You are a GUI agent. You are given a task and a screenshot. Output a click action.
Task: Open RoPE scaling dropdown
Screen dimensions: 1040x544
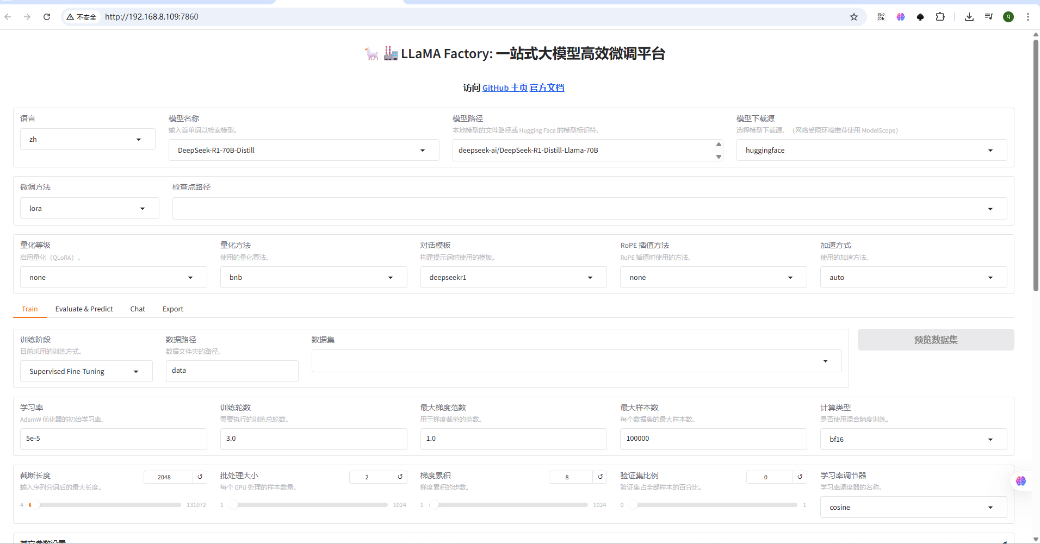tap(714, 277)
